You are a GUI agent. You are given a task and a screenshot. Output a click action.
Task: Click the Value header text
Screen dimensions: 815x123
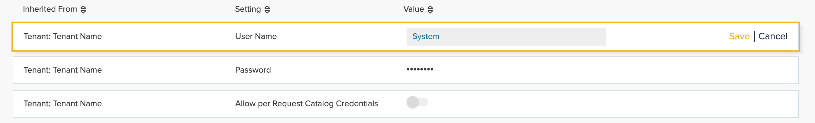tap(413, 9)
